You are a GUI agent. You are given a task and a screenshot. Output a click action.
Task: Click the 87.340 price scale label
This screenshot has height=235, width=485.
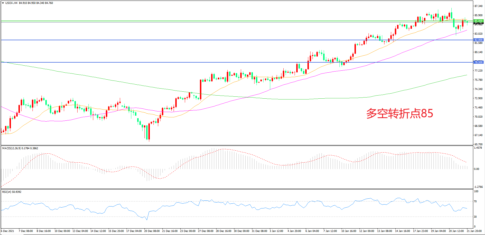coord(478,6)
